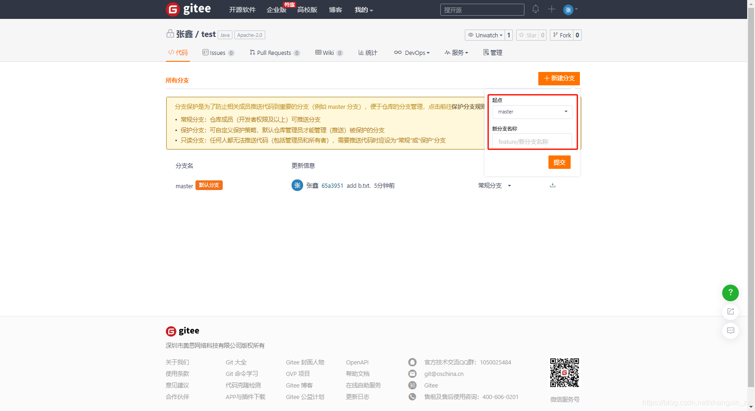Image resolution: width=755 pixels, height=411 pixels.
Task: Click the 张鑫 owner link in the repo title
Action: [184, 34]
